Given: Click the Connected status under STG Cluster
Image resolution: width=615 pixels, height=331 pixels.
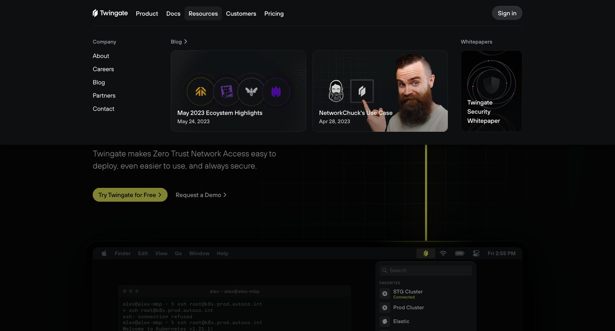Looking at the screenshot, I should coord(404,297).
